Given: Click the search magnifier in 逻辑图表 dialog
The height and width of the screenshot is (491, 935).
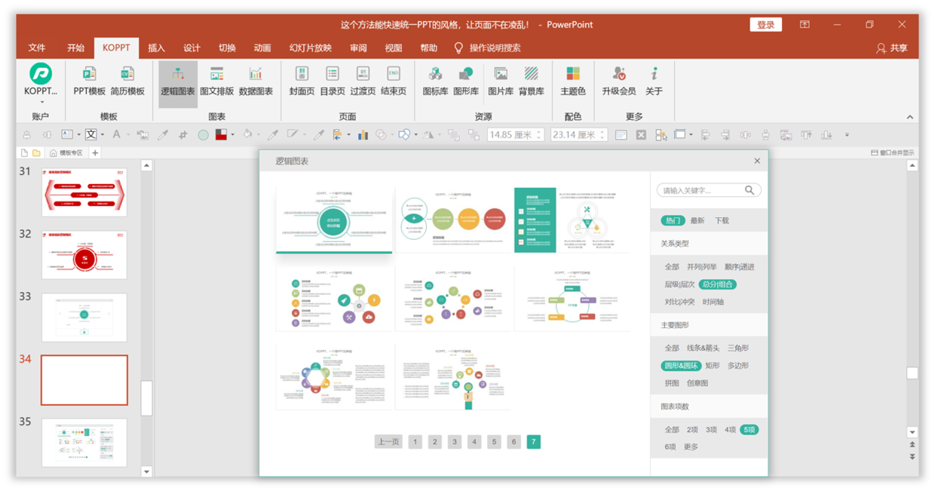Looking at the screenshot, I should click(750, 190).
